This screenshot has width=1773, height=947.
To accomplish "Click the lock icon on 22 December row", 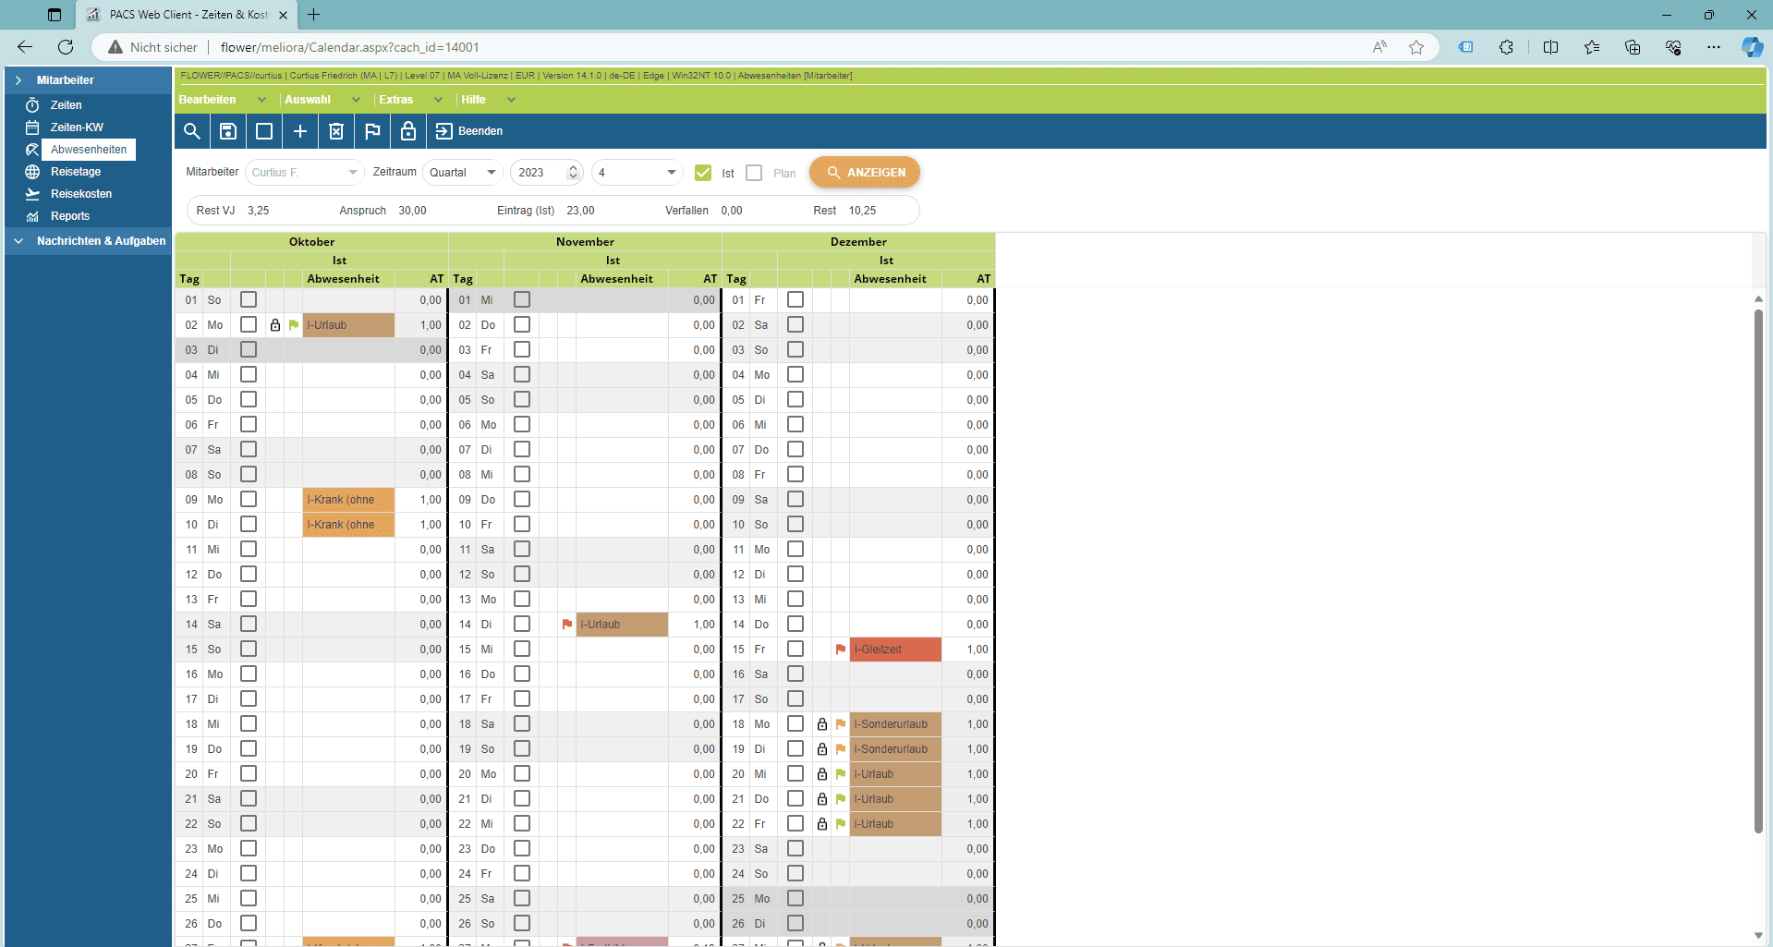I will [822, 824].
